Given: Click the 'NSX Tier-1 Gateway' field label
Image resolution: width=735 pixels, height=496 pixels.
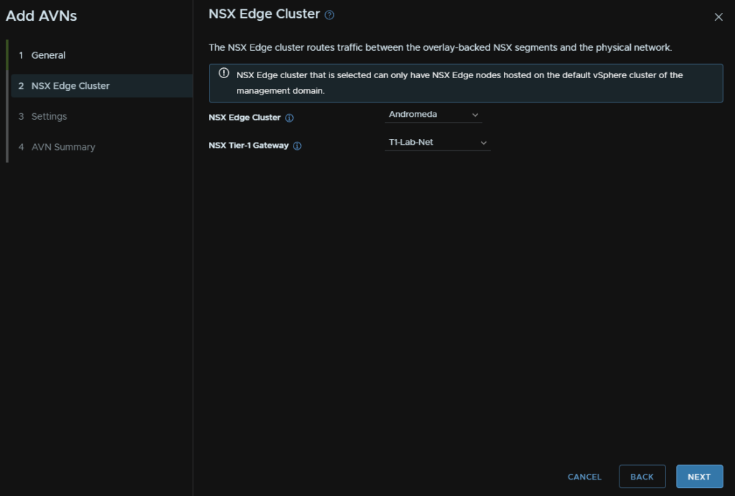Looking at the screenshot, I should click(248, 146).
